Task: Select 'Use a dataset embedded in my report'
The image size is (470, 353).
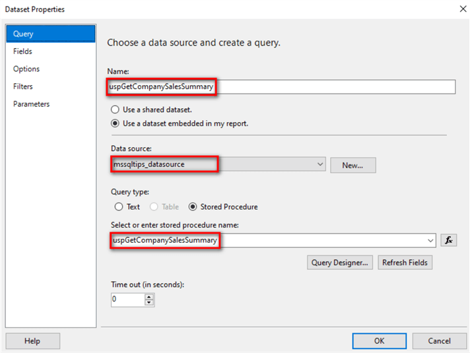Action: [x=116, y=123]
